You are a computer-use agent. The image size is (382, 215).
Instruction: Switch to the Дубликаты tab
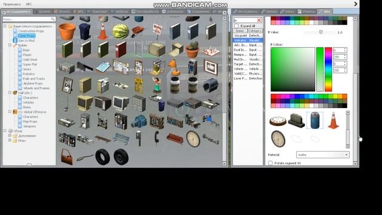[173, 11]
